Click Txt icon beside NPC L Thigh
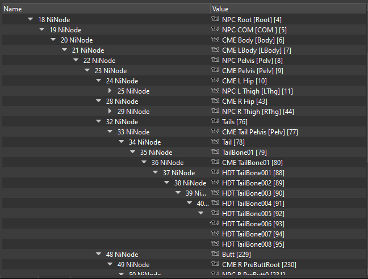Viewport: 368px width, 279px height. coord(215,91)
